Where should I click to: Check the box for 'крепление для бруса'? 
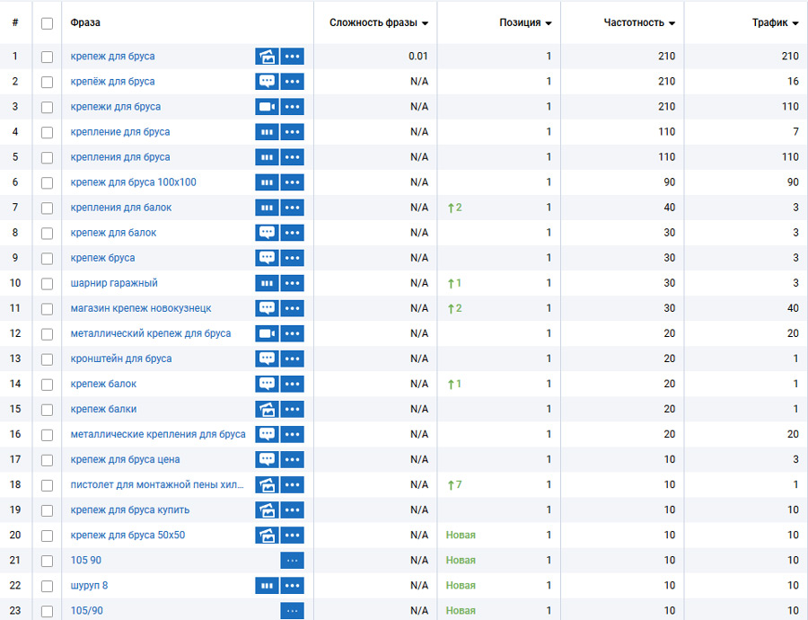point(47,132)
